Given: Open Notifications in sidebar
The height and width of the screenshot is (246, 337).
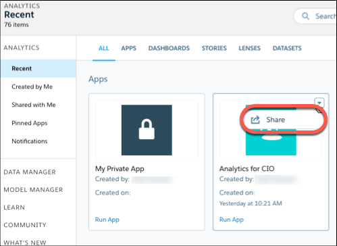Looking at the screenshot, I should [30, 141].
